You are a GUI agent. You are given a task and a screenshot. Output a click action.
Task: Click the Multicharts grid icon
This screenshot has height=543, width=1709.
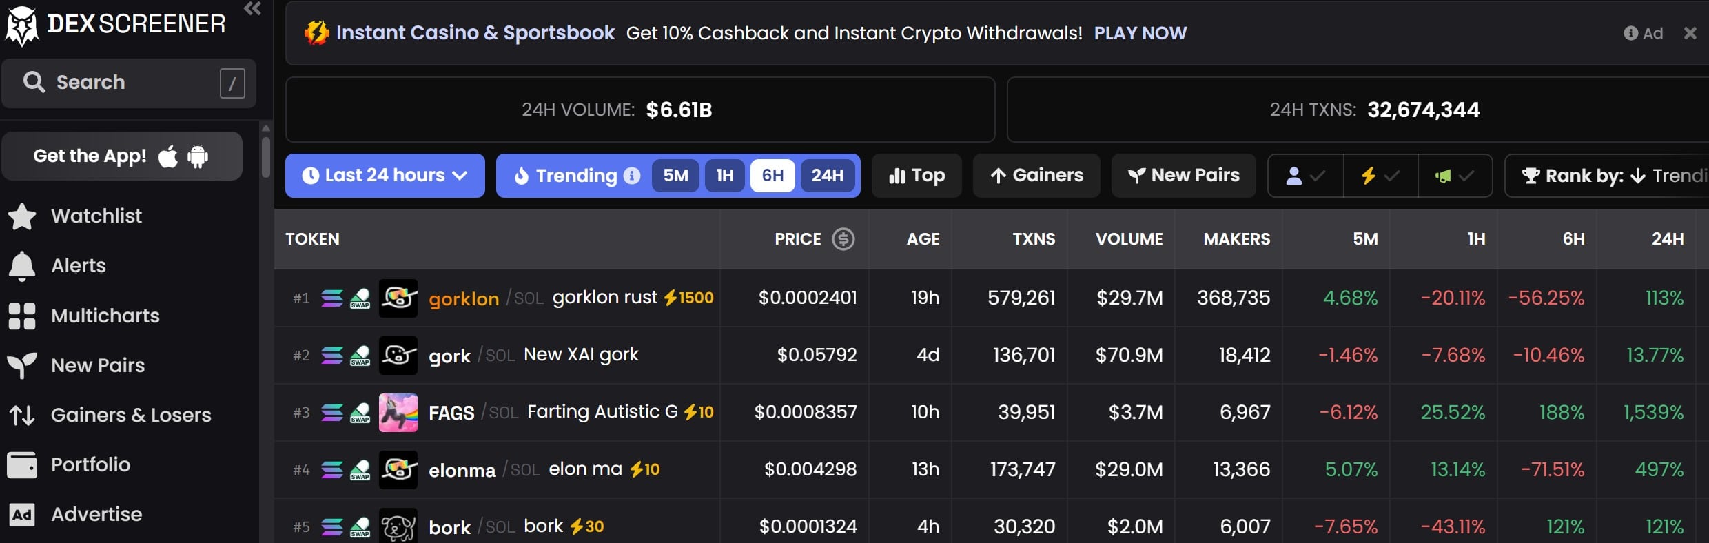click(22, 316)
